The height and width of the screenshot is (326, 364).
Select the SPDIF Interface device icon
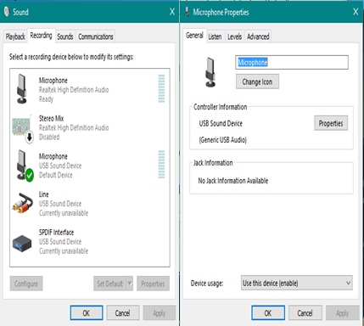tap(22, 243)
